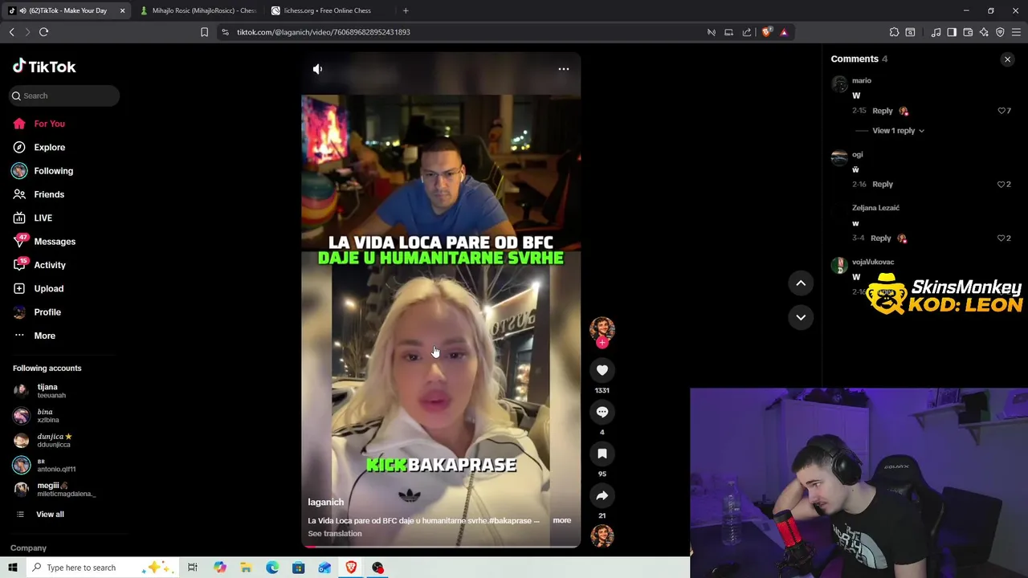Focus the TikTok Search field
Screen dimensions: 1028x578
[64, 96]
